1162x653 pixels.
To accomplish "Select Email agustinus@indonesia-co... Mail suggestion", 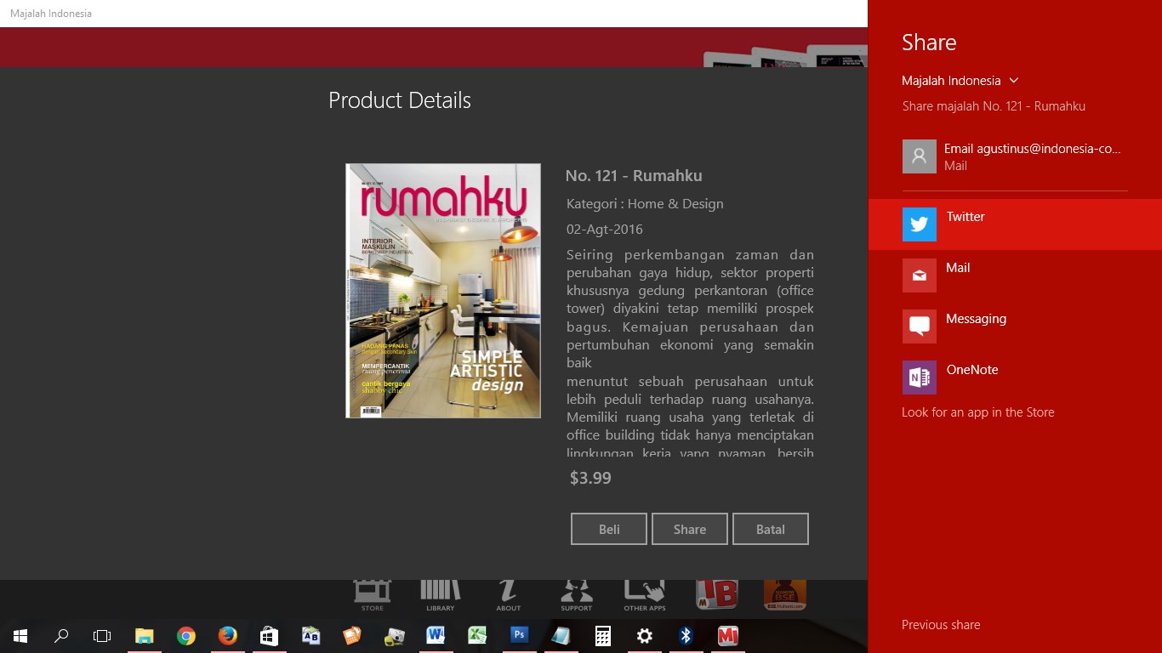I will [x=1015, y=156].
